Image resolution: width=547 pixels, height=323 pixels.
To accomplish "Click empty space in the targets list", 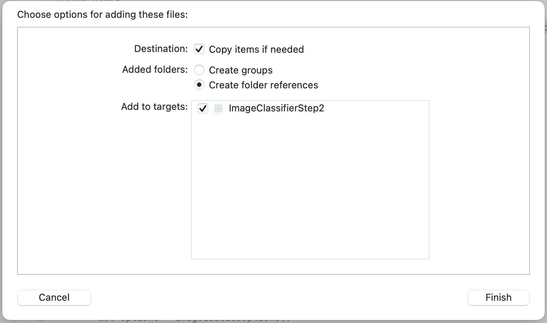I will click(x=310, y=186).
